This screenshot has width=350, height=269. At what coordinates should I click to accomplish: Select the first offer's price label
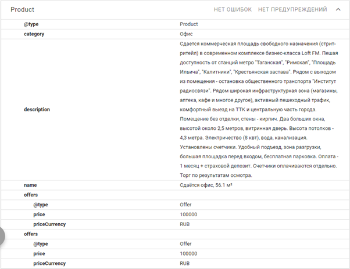[39, 215]
